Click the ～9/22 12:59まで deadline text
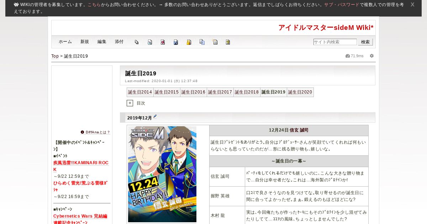The image size is (427, 224). (71, 176)
